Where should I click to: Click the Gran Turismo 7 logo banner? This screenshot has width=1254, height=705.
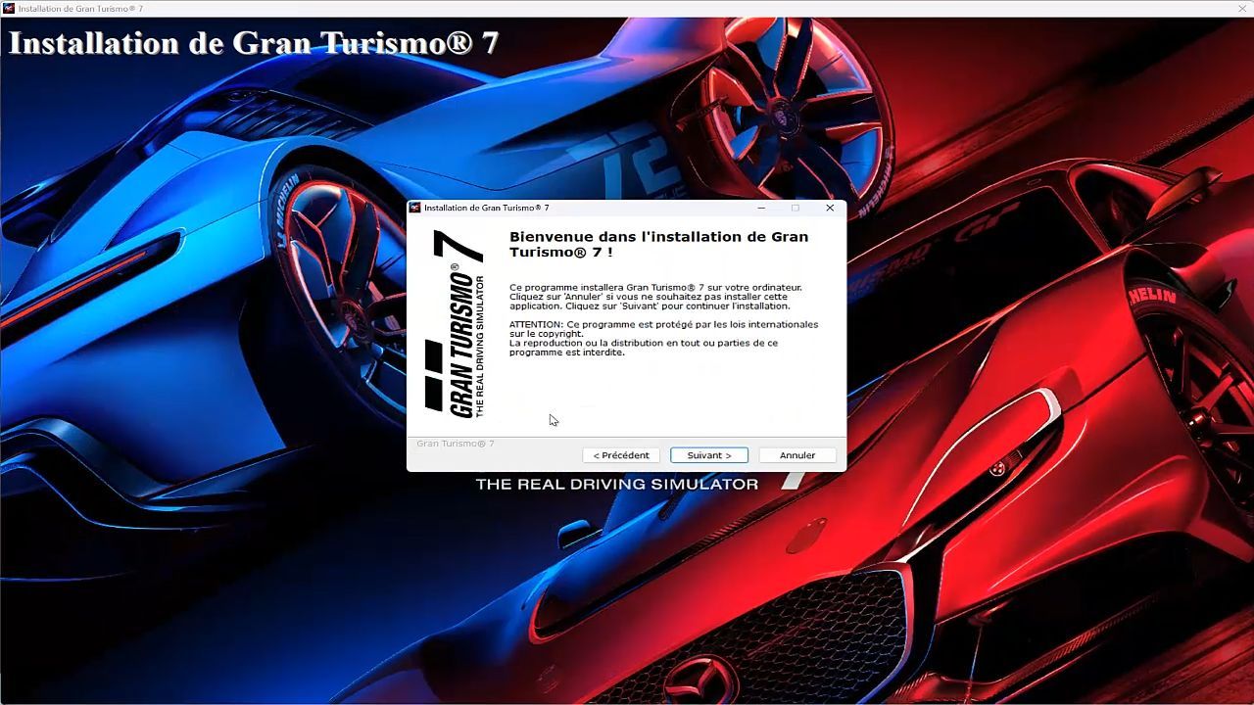tap(457, 324)
